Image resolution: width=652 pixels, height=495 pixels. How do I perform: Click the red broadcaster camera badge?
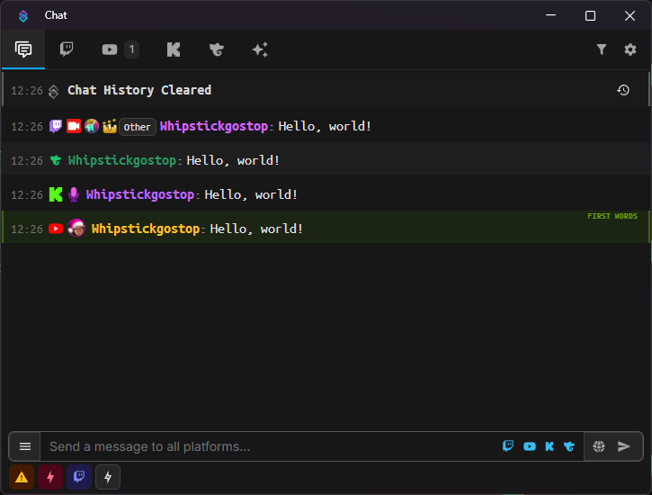pyautogui.click(x=74, y=126)
